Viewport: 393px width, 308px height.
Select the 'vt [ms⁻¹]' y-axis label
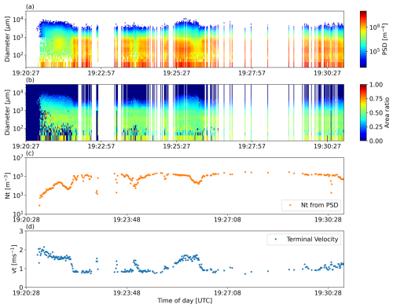pyautogui.click(x=14, y=259)
